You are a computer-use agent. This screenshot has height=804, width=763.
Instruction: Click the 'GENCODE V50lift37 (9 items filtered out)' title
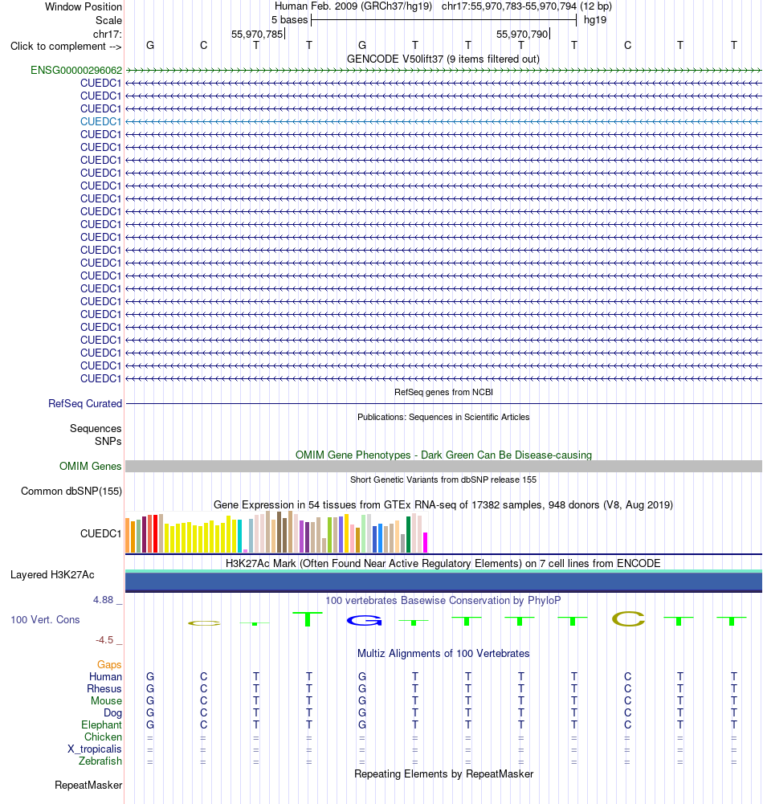[x=443, y=59]
